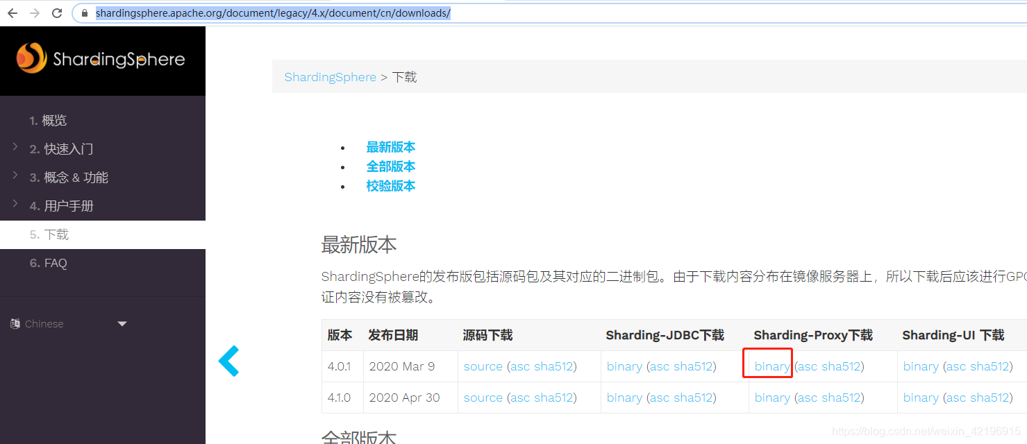
Task: Open asc for 4.1.0 source
Action: tap(520, 398)
